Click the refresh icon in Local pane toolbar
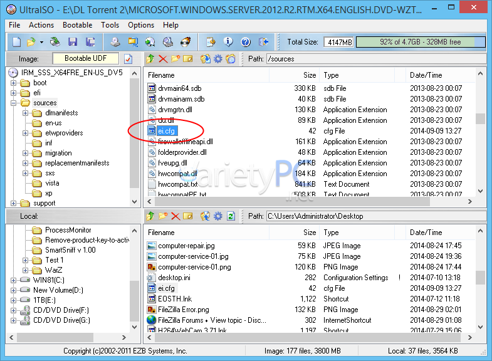This screenshot has height=361, width=492. point(231,216)
